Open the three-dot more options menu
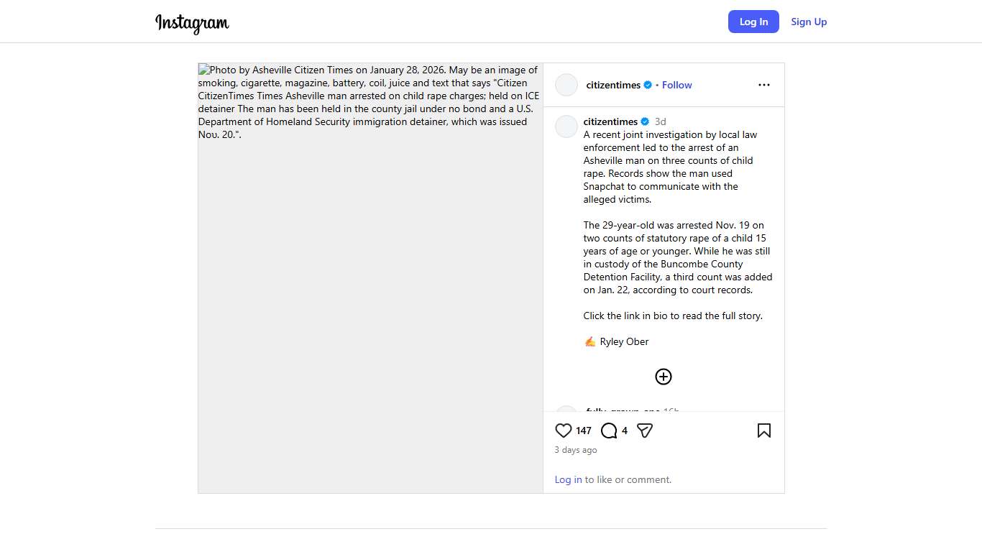The width and height of the screenshot is (982, 552). [x=764, y=85]
